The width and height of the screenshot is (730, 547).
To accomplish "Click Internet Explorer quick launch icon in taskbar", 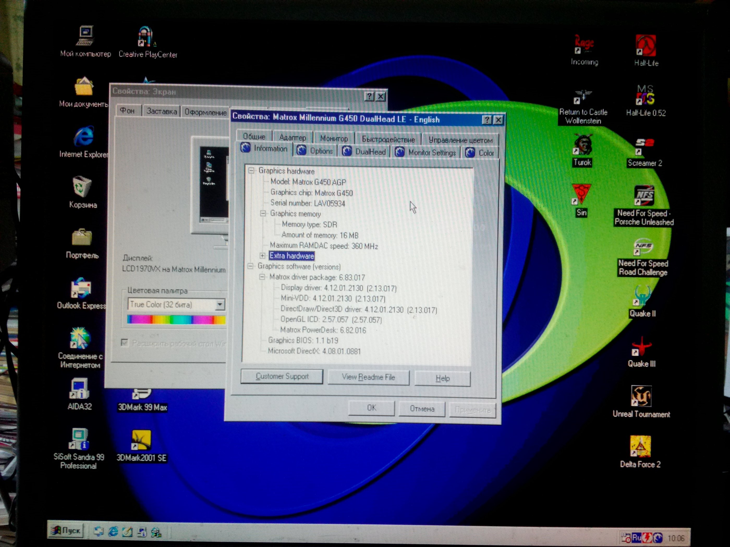I will (x=113, y=531).
